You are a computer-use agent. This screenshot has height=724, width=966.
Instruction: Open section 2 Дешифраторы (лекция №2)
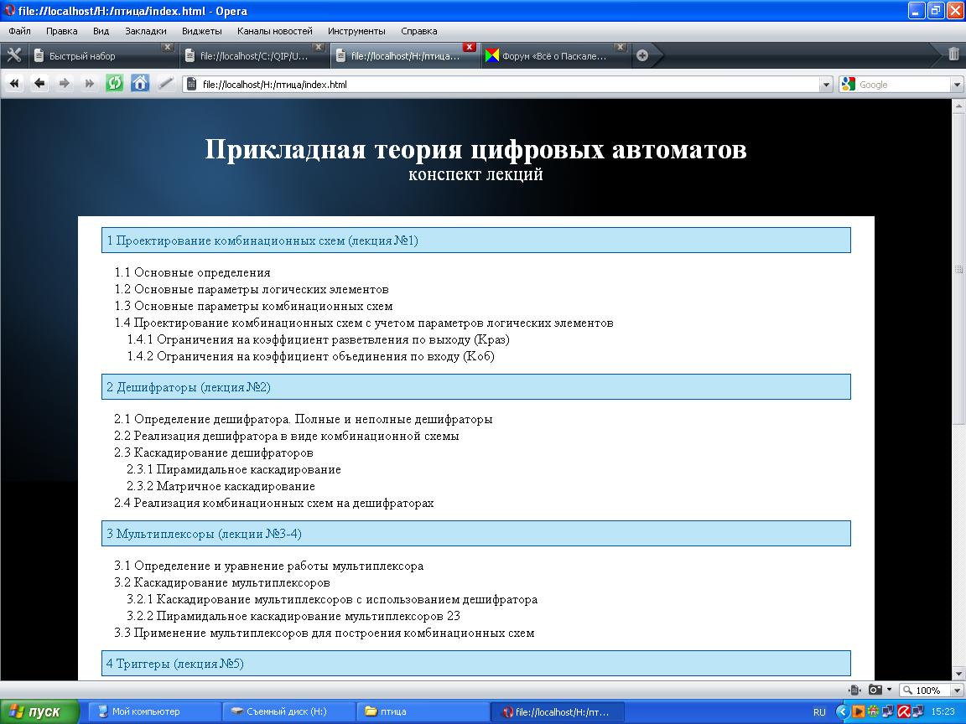point(189,387)
